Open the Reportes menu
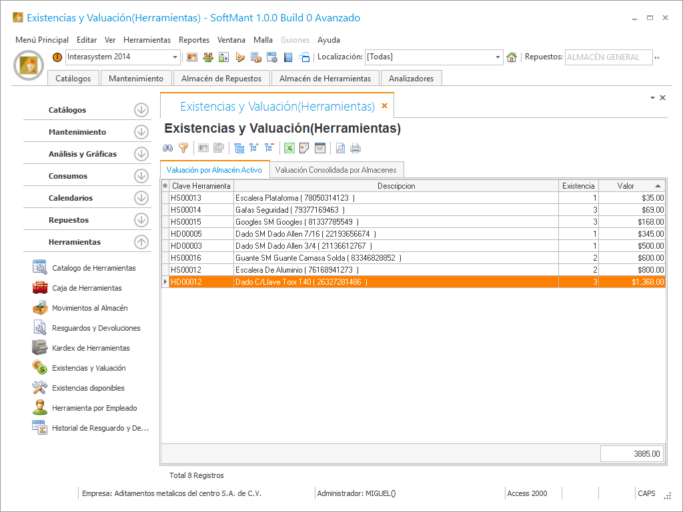 point(194,40)
